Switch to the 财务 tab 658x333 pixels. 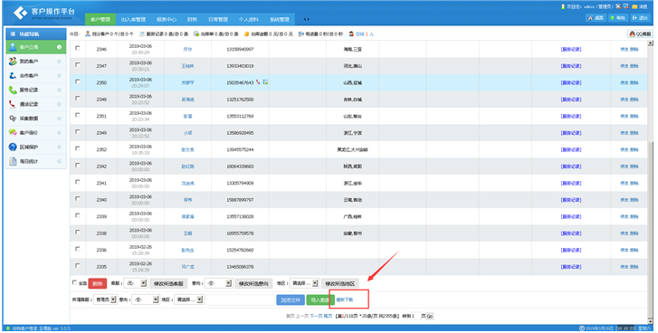pos(192,20)
